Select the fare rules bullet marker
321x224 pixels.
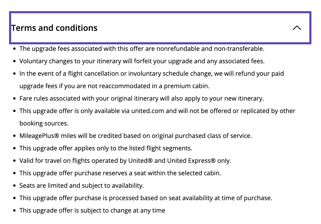click(x=14, y=98)
